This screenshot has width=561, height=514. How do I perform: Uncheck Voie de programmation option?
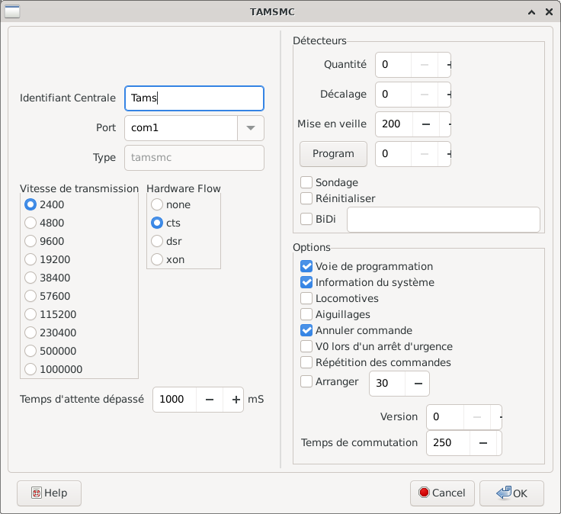306,266
